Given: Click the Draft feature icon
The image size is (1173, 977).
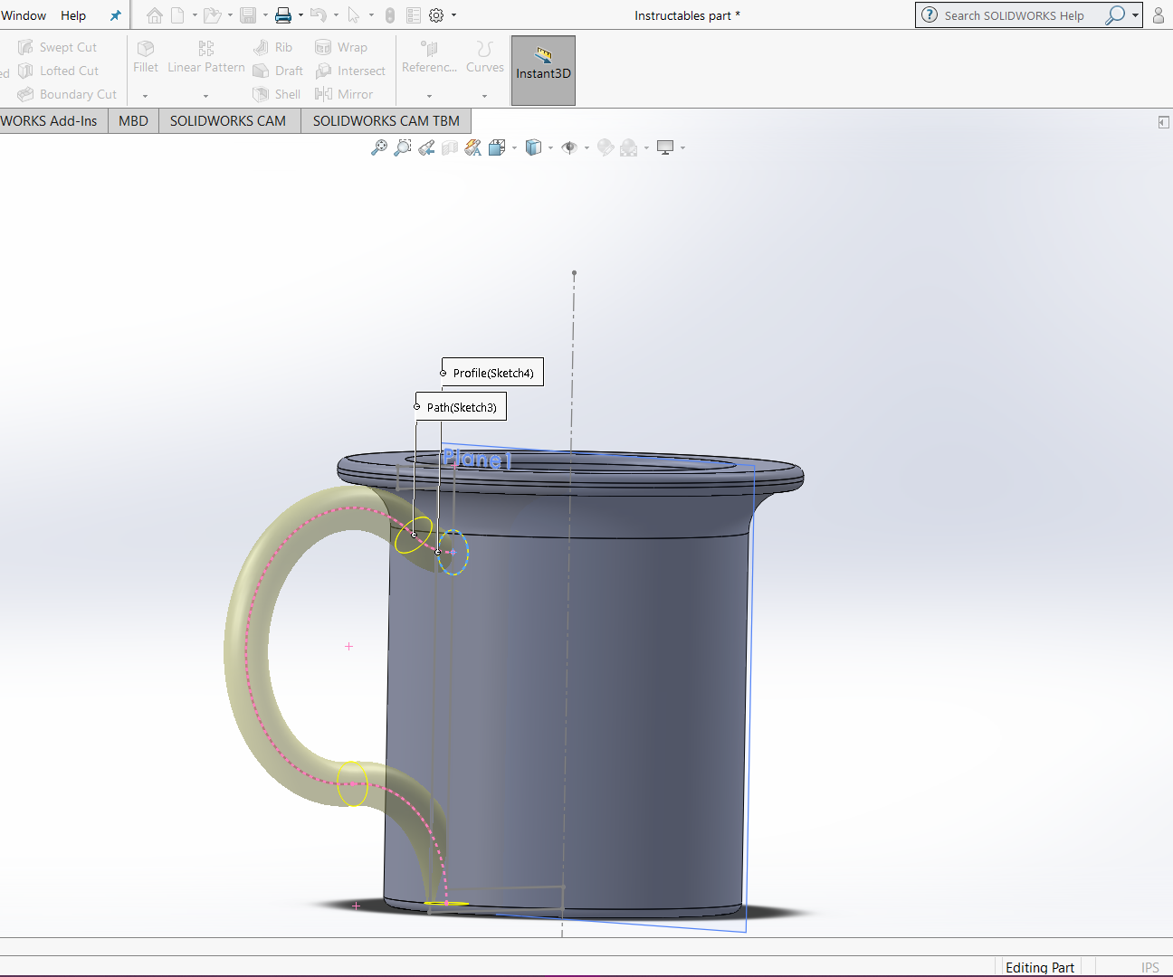Looking at the screenshot, I should (x=277, y=70).
